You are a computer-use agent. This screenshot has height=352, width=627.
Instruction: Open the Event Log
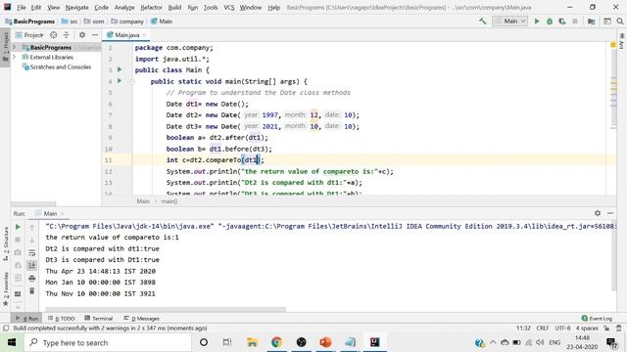tap(597, 318)
